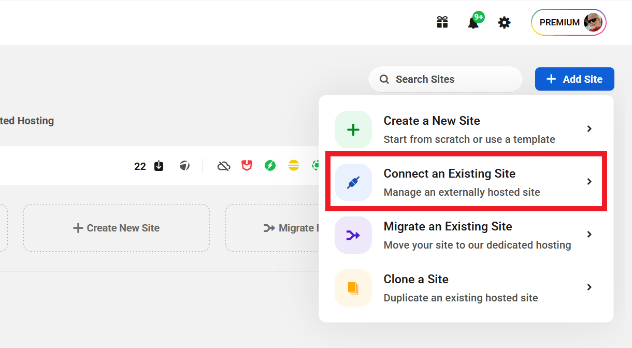The height and width of the screenshot is (348, 632).
Task: Expand the Migrate an Existing Site chevron
Action: point(589,235)
